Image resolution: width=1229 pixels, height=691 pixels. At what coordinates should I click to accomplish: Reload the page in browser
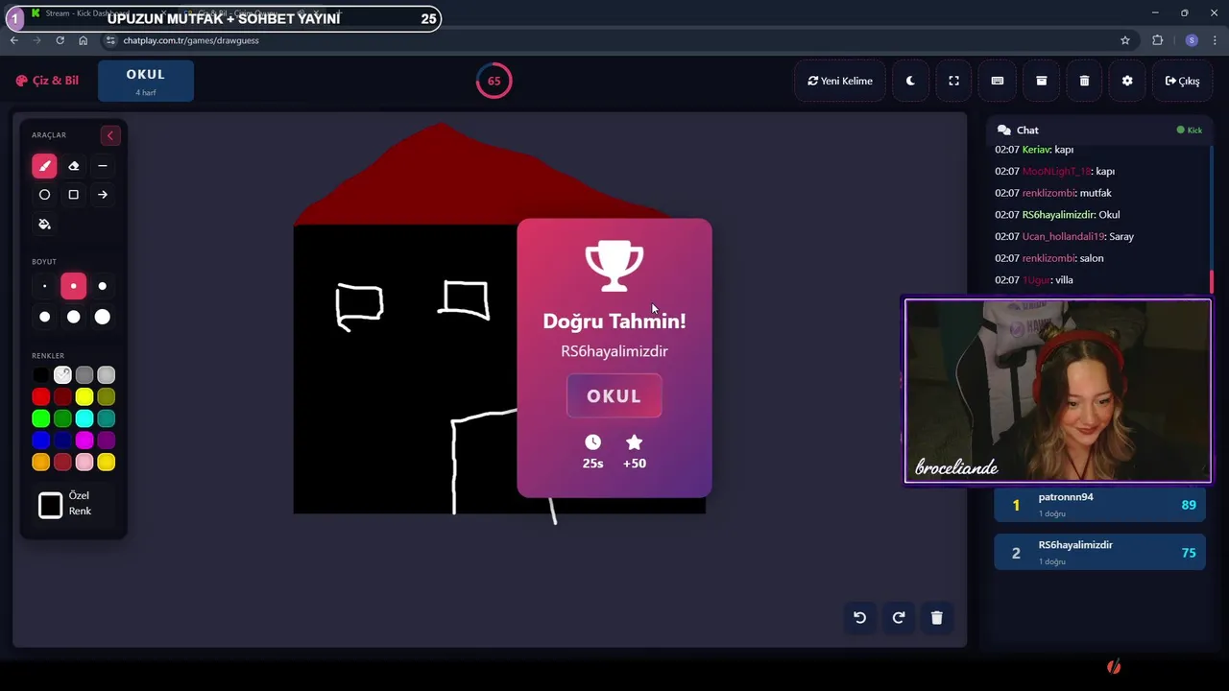60,40
